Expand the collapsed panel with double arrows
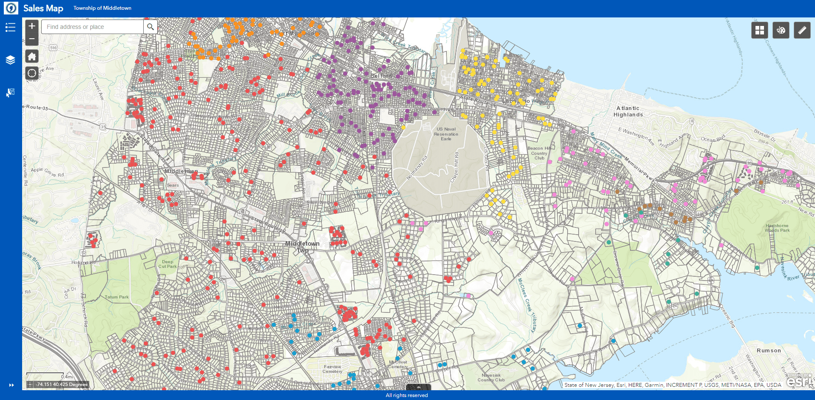The image size is (815, 400). [12, 385]
